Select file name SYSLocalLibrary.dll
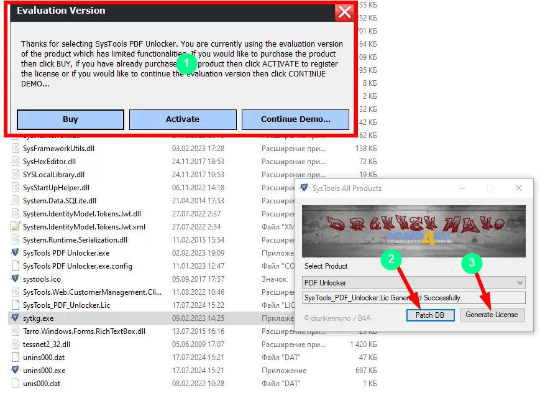The image size is (540, 393). [53, 175]
